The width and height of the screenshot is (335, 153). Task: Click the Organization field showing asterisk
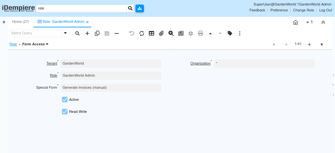coord(264,64)
